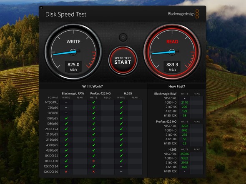Image resolution: width=246 pixels, height=184 pixels.
Task: Click H.265 checkmark in 720p60 row
Action: pyautogui.click(x=121, y=107)
